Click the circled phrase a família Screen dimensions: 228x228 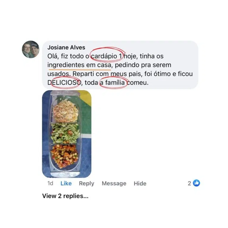tap(112, 83)
